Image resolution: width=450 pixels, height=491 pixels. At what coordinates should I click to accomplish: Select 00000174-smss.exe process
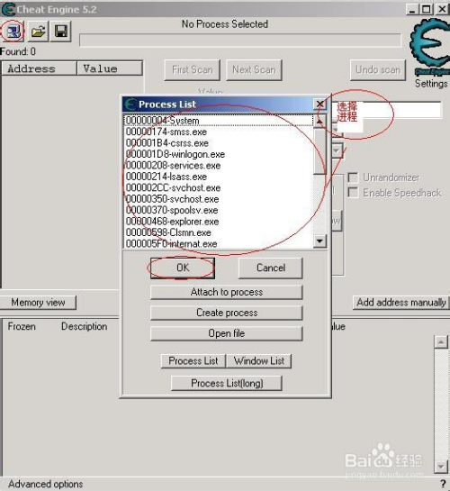point(219,132)
